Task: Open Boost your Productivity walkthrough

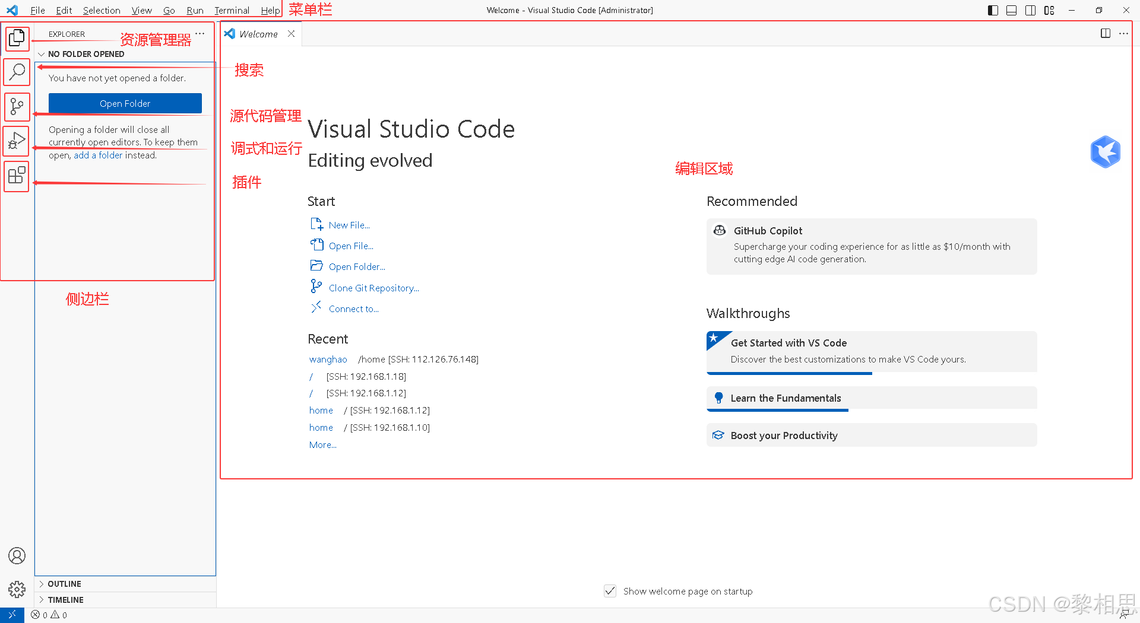Action: click(x=872, y=435)
